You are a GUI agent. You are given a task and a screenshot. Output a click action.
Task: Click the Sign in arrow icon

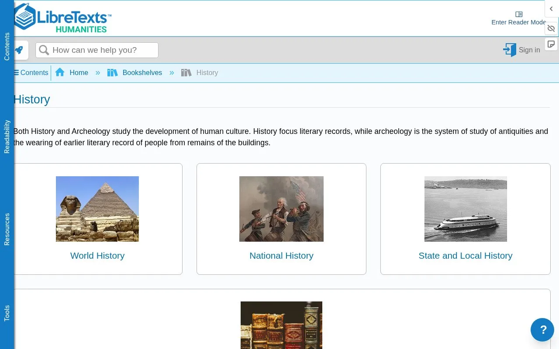510,50
